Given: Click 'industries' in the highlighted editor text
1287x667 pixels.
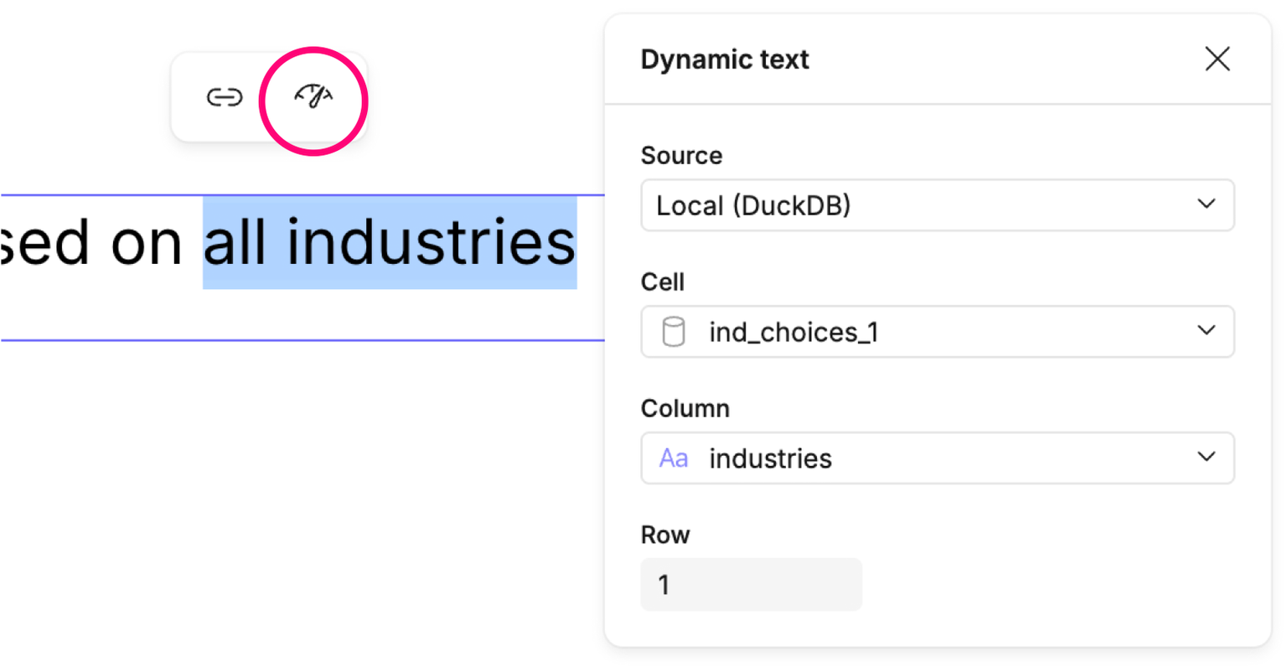Looking at the screenshot, I should coord(431,243).
